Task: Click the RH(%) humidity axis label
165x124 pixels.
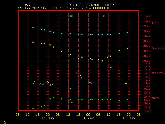Action: [x=154, y=98]
